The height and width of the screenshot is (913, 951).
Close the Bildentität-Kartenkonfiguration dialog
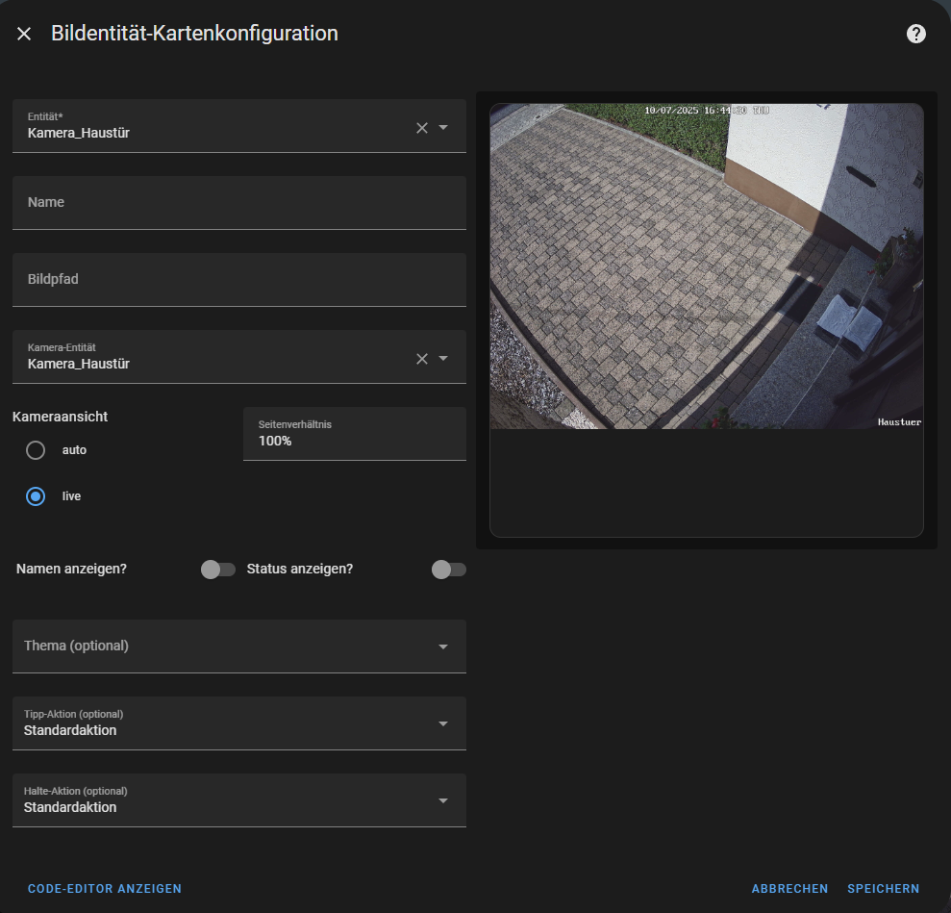24,34
